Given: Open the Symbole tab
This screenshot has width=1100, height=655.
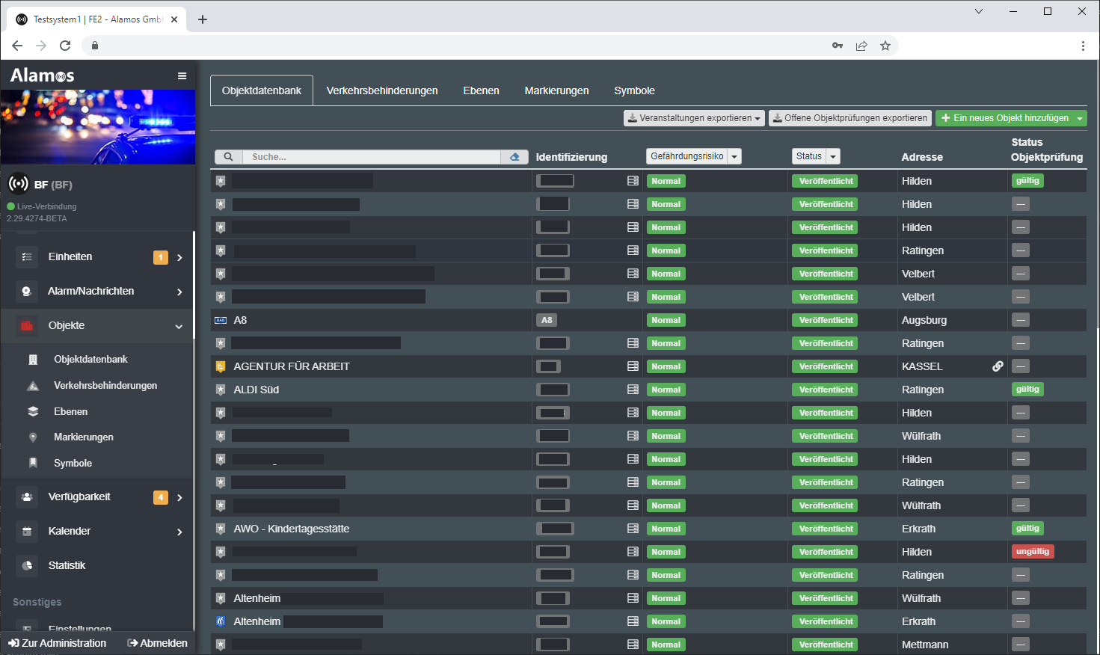Looking at the screenshot, I should point(634,90).
